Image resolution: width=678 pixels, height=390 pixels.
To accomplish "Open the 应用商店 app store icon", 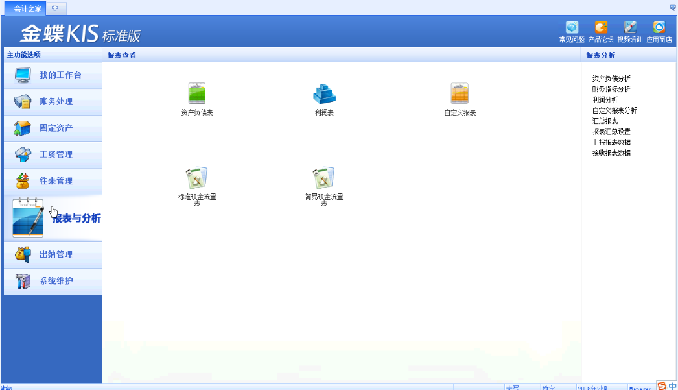I will tap(659, 27).
